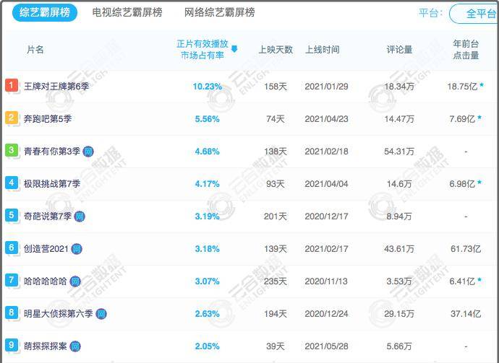Screen dimensions: 499x363
Task: Open the 全平台 platform dropdown
Action: tap(474, 13)
